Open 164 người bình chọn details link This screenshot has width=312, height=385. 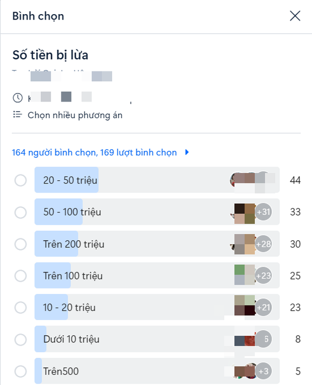[94, 152]
